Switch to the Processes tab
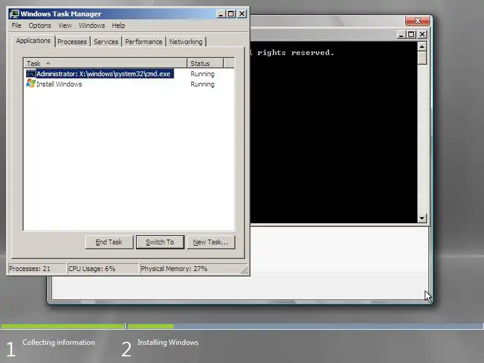 (72, 42)
